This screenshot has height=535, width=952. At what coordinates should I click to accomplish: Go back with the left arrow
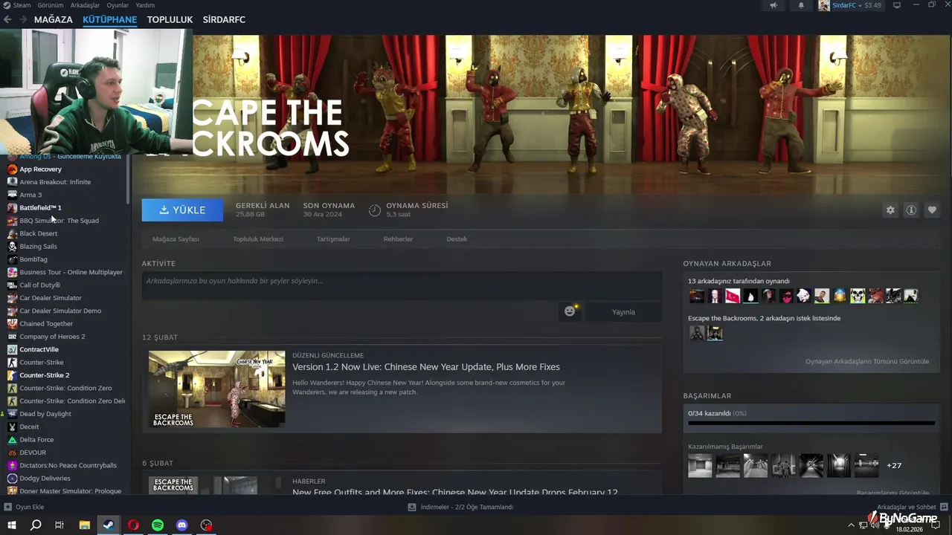[x=7, y=19]
